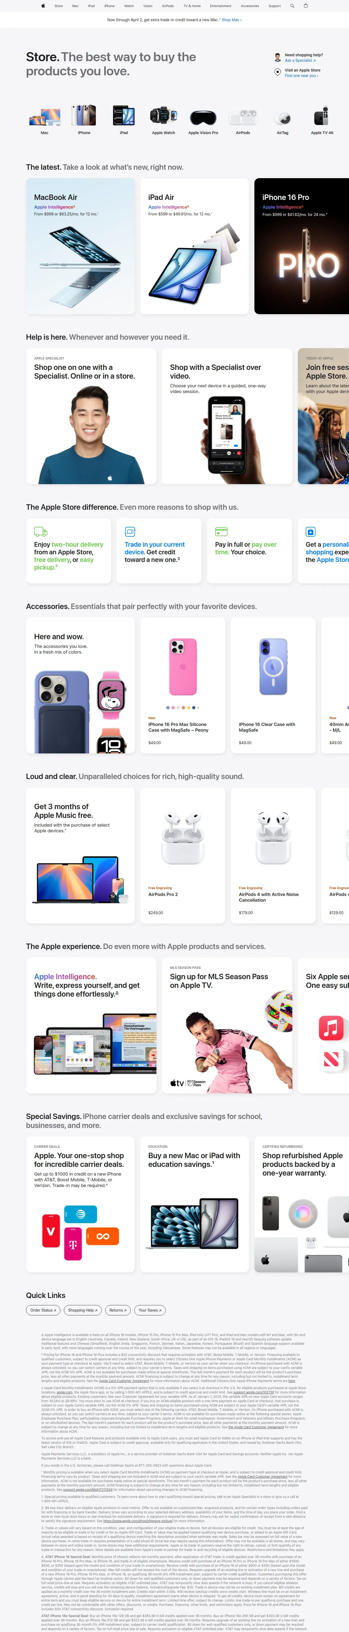Image resolution: width=349 pixels, height=1632 pixels.
Task: Click the Apple logo in navigation bar
Action: pyautogui.click(x=43, y=6)
